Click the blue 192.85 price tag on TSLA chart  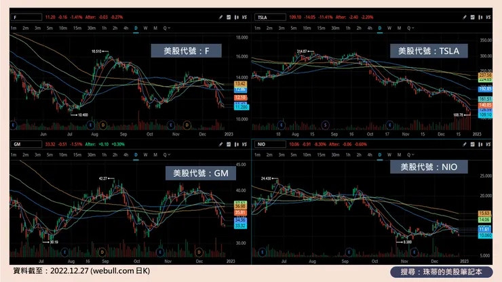coord(485,89)
